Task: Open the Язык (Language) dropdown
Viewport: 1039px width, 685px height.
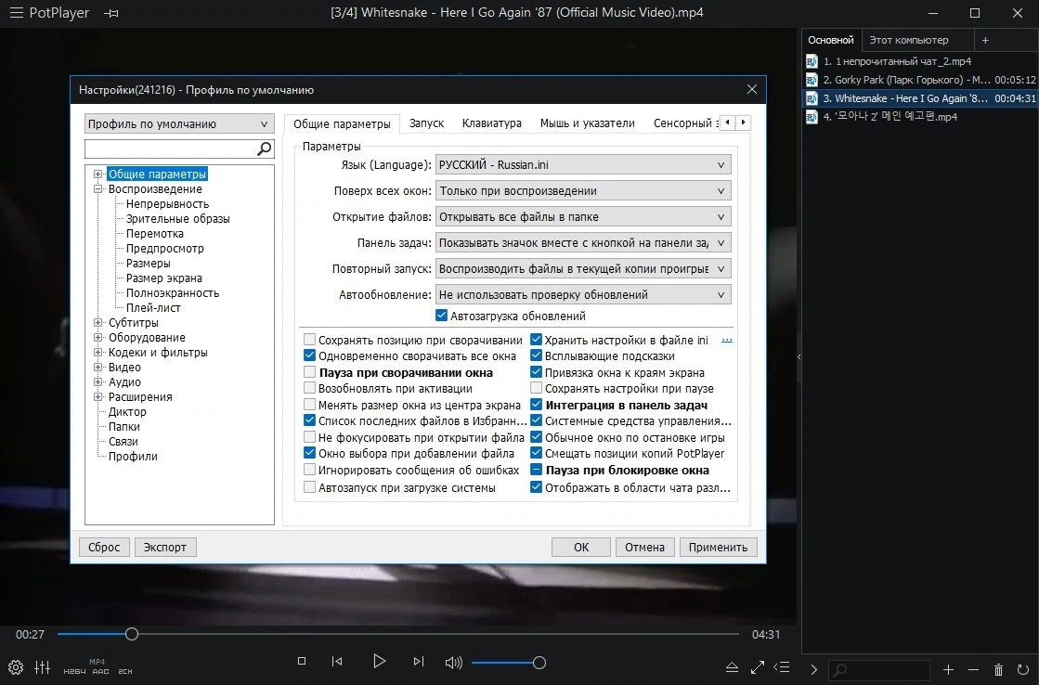Action: [x=583, y=165]
